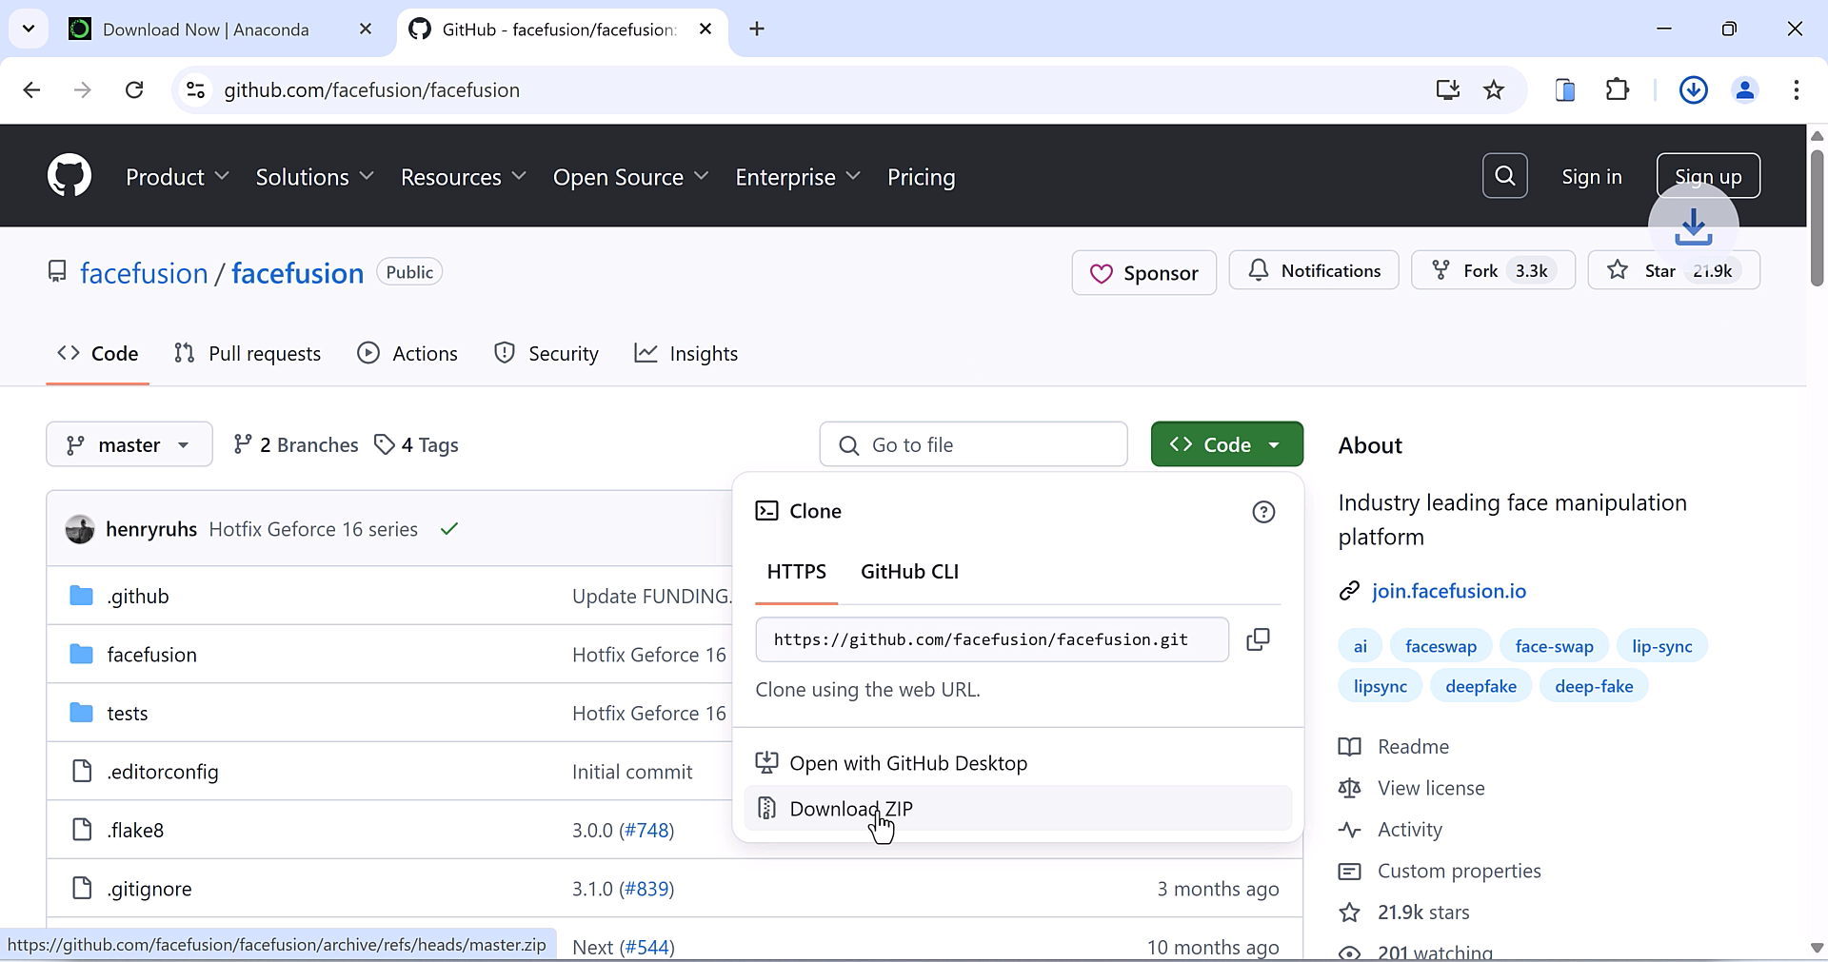
Task: Click the GitHub logo home icon
Action: (70, 176)
